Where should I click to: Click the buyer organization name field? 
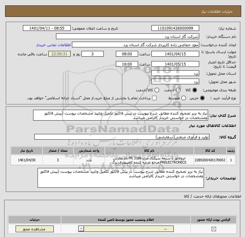tap(128, 36)
